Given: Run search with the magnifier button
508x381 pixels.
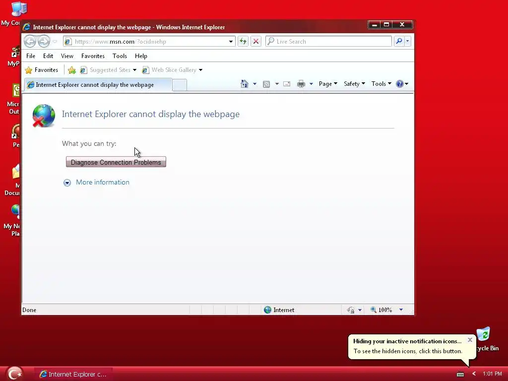Looking at the screenshot, I should [x=399, y=41].
